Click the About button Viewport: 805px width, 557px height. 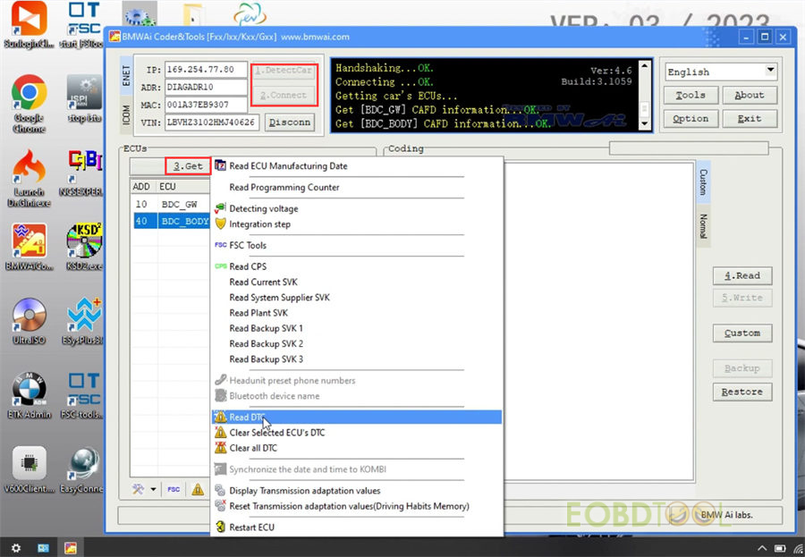pyautogui.click(x=750, y=96)
